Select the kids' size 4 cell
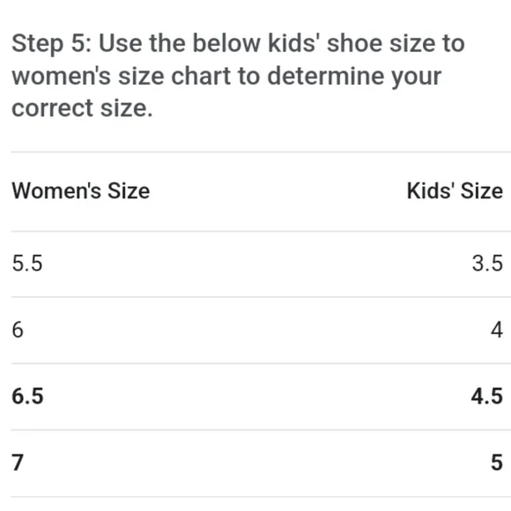511x511 pixels. point(497,330)
